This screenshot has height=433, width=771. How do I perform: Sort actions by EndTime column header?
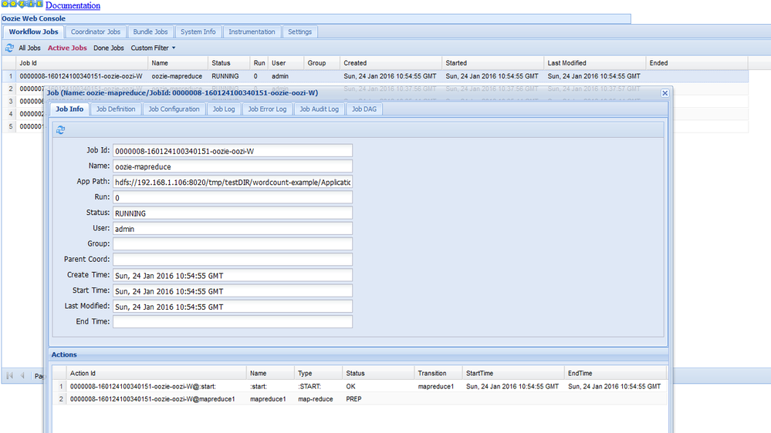pos(615,374)
